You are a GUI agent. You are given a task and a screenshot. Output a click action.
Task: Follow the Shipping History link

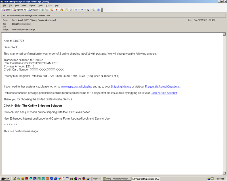(x=121, y=87)
